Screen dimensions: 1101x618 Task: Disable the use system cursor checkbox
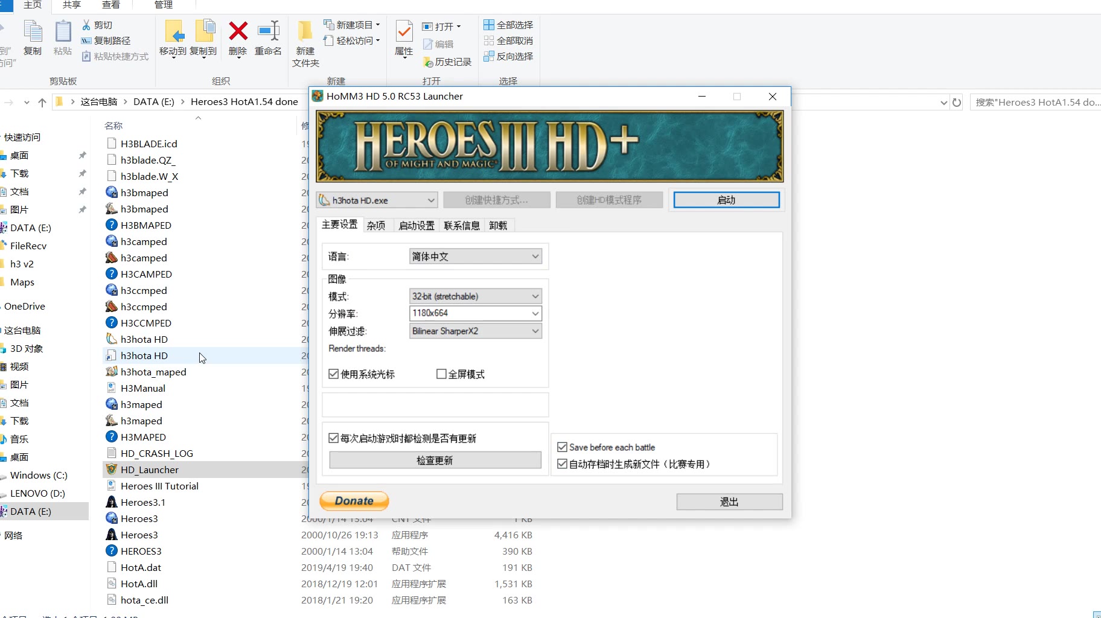coord(334,374)
